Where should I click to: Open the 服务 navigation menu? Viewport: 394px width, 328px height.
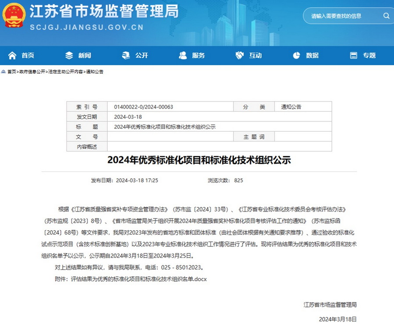(198, 56)
